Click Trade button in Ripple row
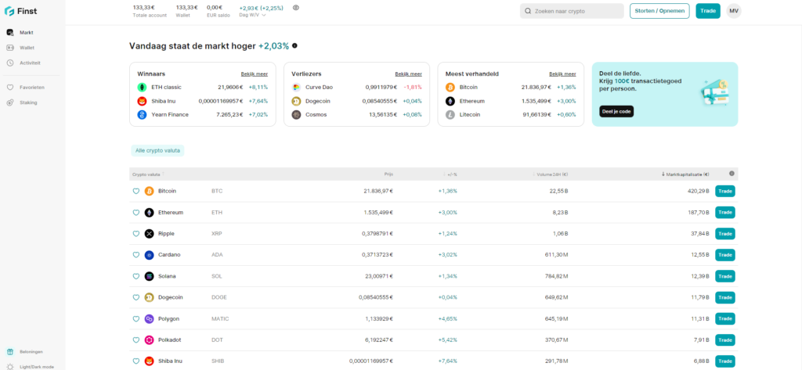The width and height of the screenshot is (802, 370). point(724,234)
